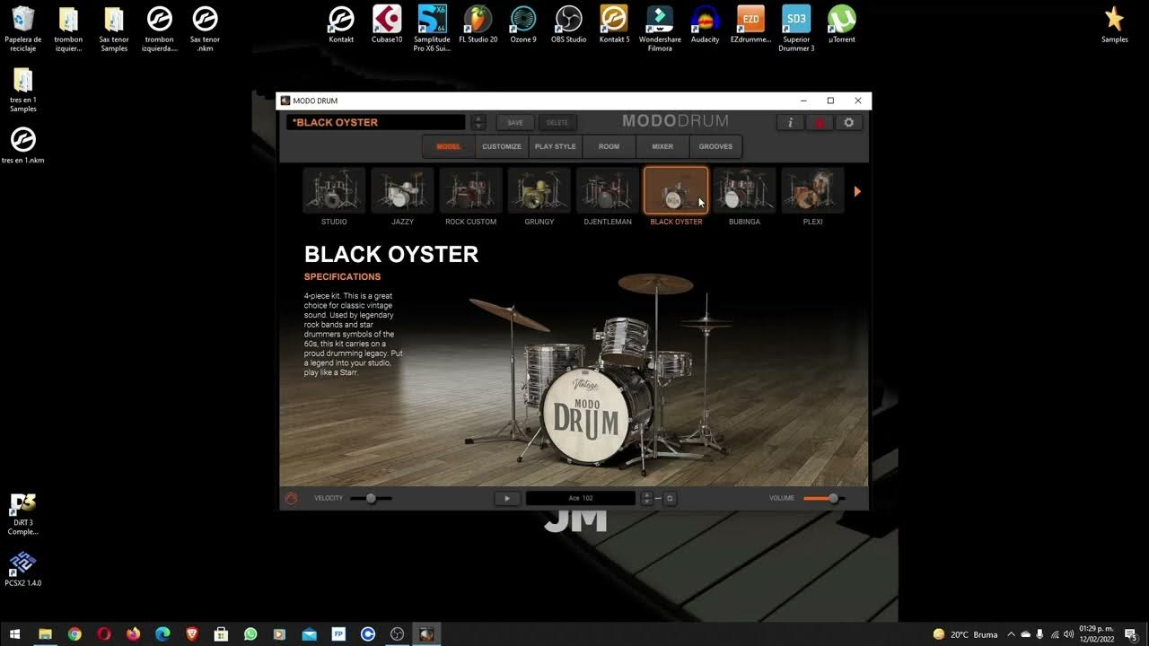Open the µTorrent desktop shortcut

click(x=841, y=25)
